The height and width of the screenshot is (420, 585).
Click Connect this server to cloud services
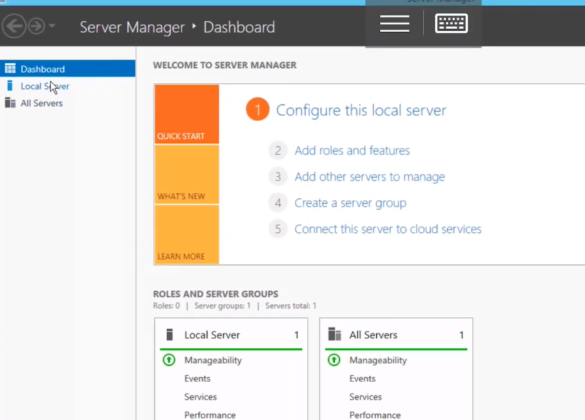coord(387,230)
